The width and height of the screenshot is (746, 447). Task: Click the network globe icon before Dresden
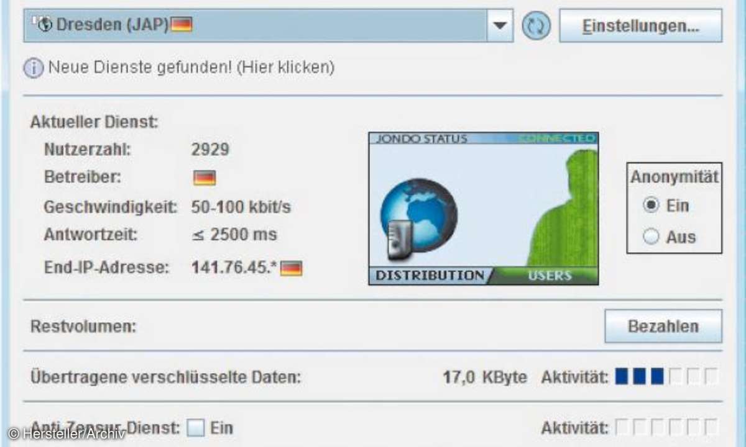point(42,25)
